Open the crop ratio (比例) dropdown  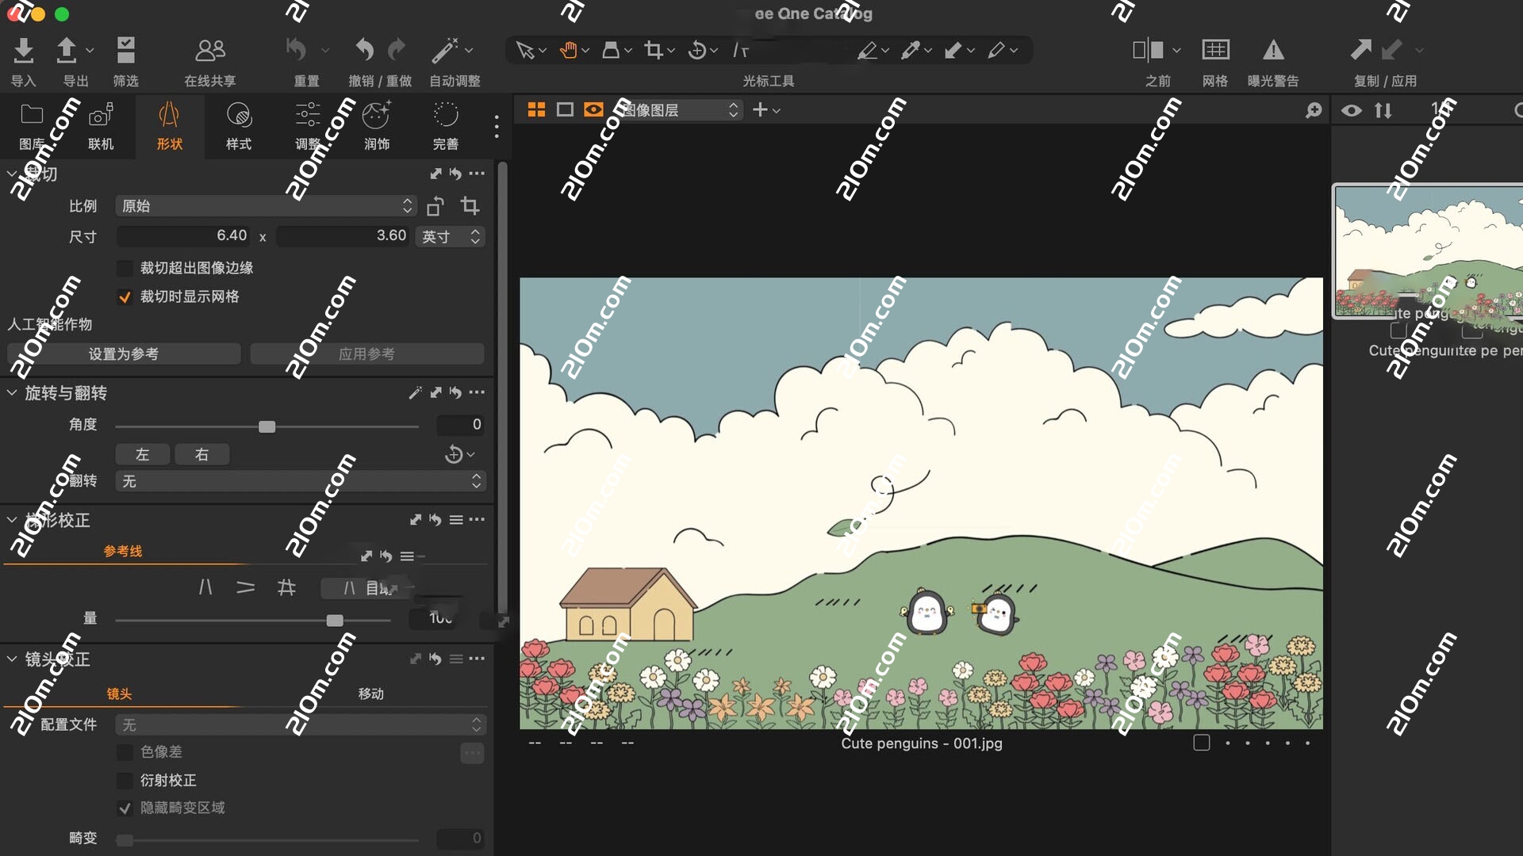266,206
